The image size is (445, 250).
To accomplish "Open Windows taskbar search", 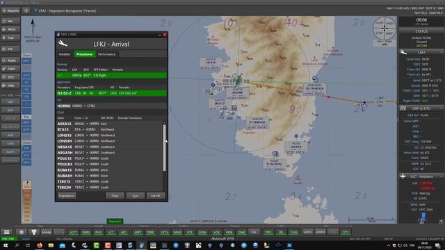I will tap(17, 245).
